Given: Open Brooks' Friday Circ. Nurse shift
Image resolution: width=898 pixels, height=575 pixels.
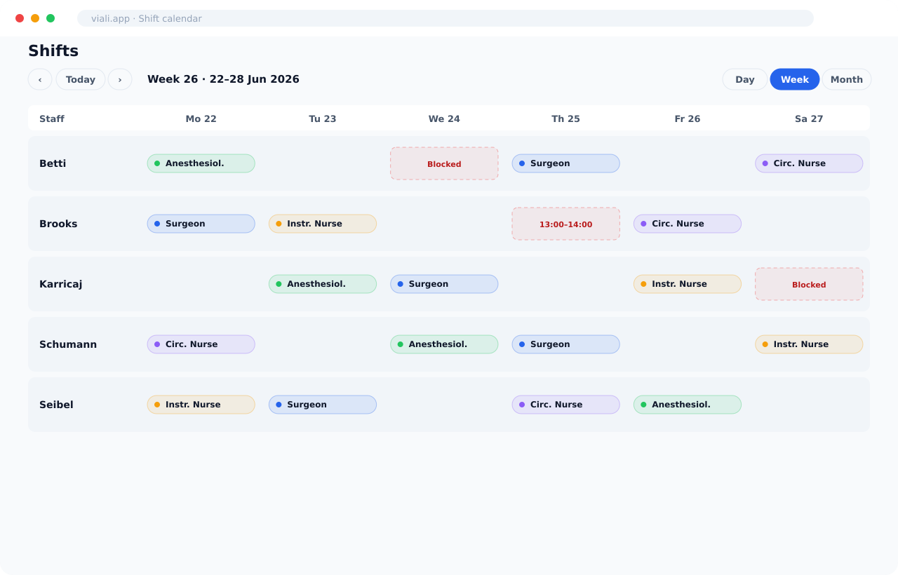Looking at the screenshot, I should pyautogui.click(x=688, y=224).
